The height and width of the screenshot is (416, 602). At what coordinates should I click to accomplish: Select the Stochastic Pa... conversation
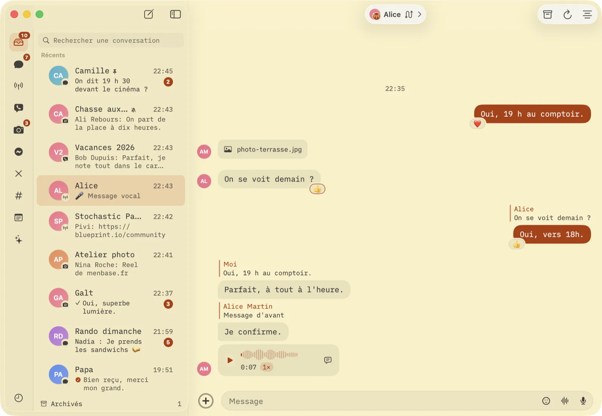[x=111, y=225]
